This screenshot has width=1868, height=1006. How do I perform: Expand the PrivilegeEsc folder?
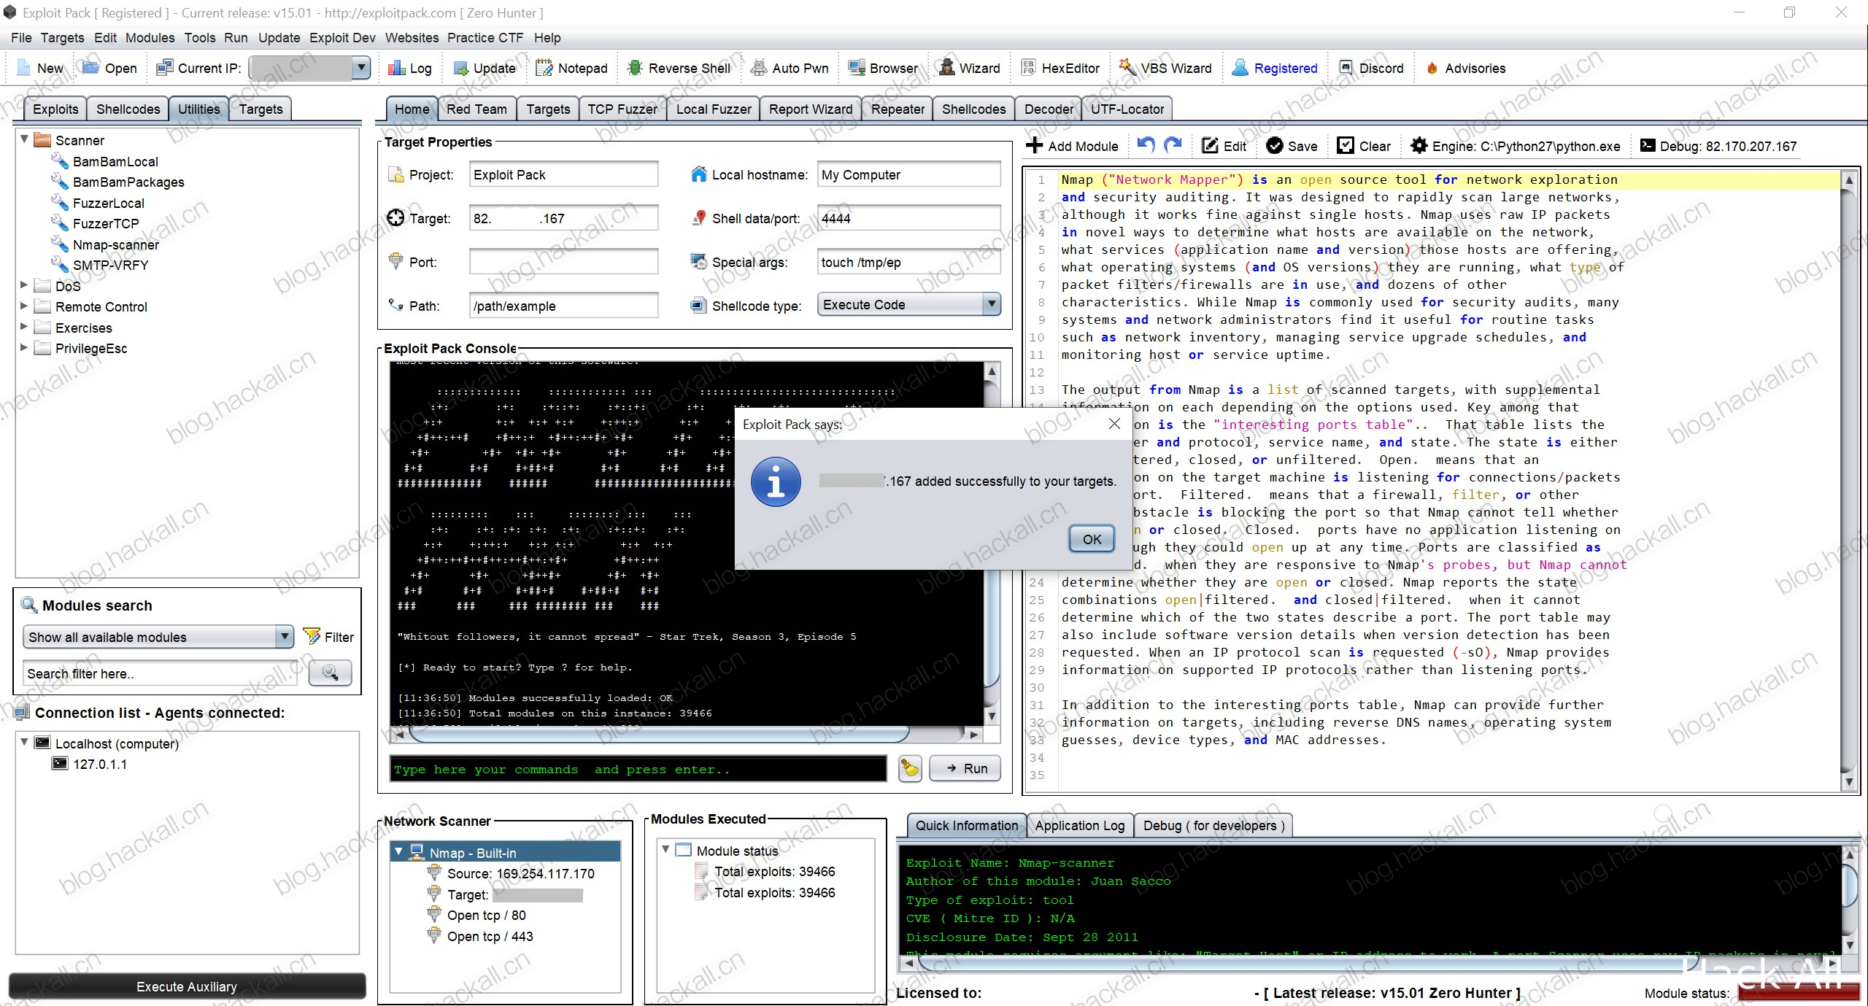[24, 348]
